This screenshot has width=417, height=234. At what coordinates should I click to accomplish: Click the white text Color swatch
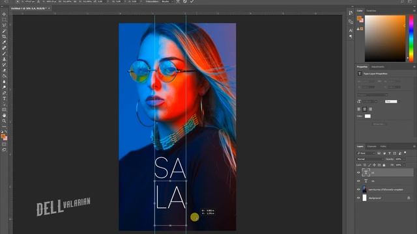367,116
